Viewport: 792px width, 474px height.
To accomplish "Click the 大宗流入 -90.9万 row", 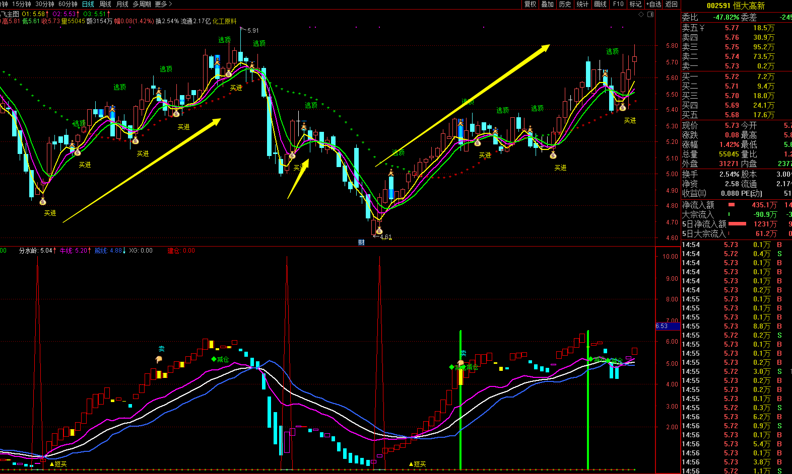I will (737, 214).
